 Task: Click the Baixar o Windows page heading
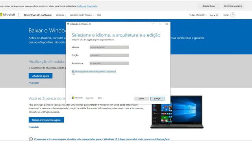coord(47,31)
